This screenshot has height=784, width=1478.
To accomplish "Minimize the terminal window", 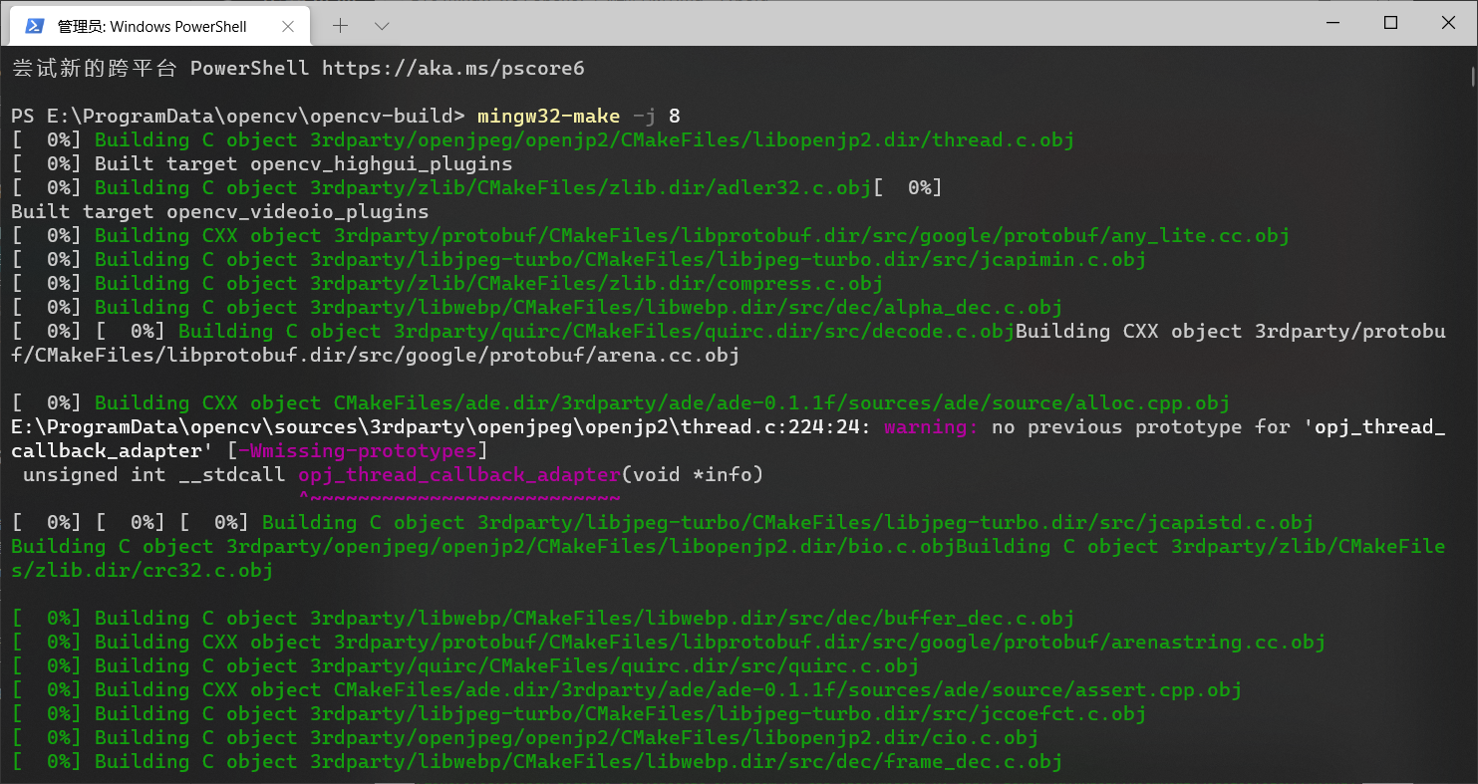I will (x=1332, y=22).
